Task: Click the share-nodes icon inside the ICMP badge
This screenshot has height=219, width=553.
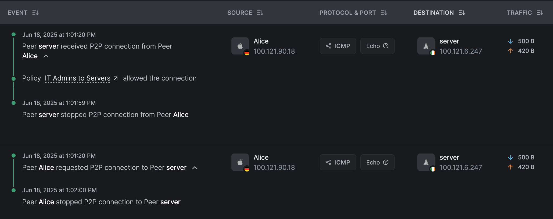Action: [328, 46]
